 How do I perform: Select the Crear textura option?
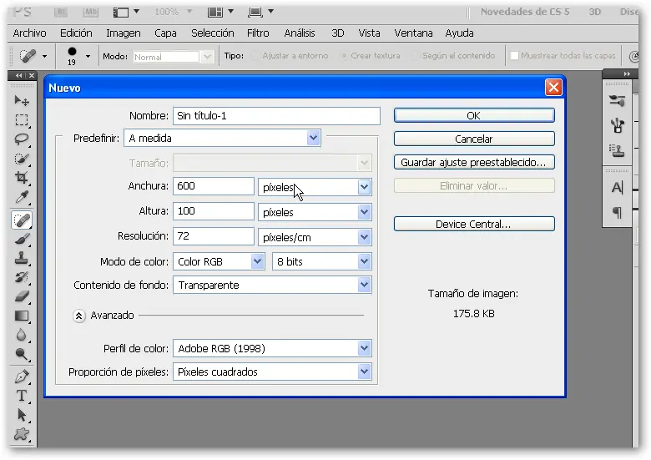point(371,56)
